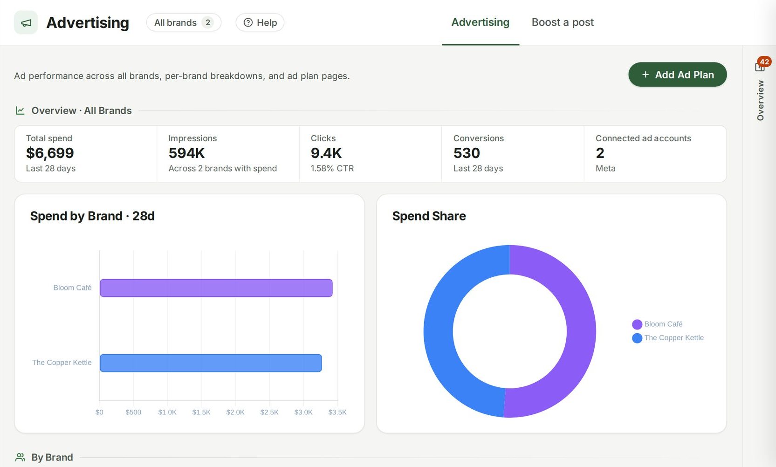The height and width of the screenshot is (467, 776).
Task: Toggle Bloom Café purple legend swatch
Action: point(637,324)
